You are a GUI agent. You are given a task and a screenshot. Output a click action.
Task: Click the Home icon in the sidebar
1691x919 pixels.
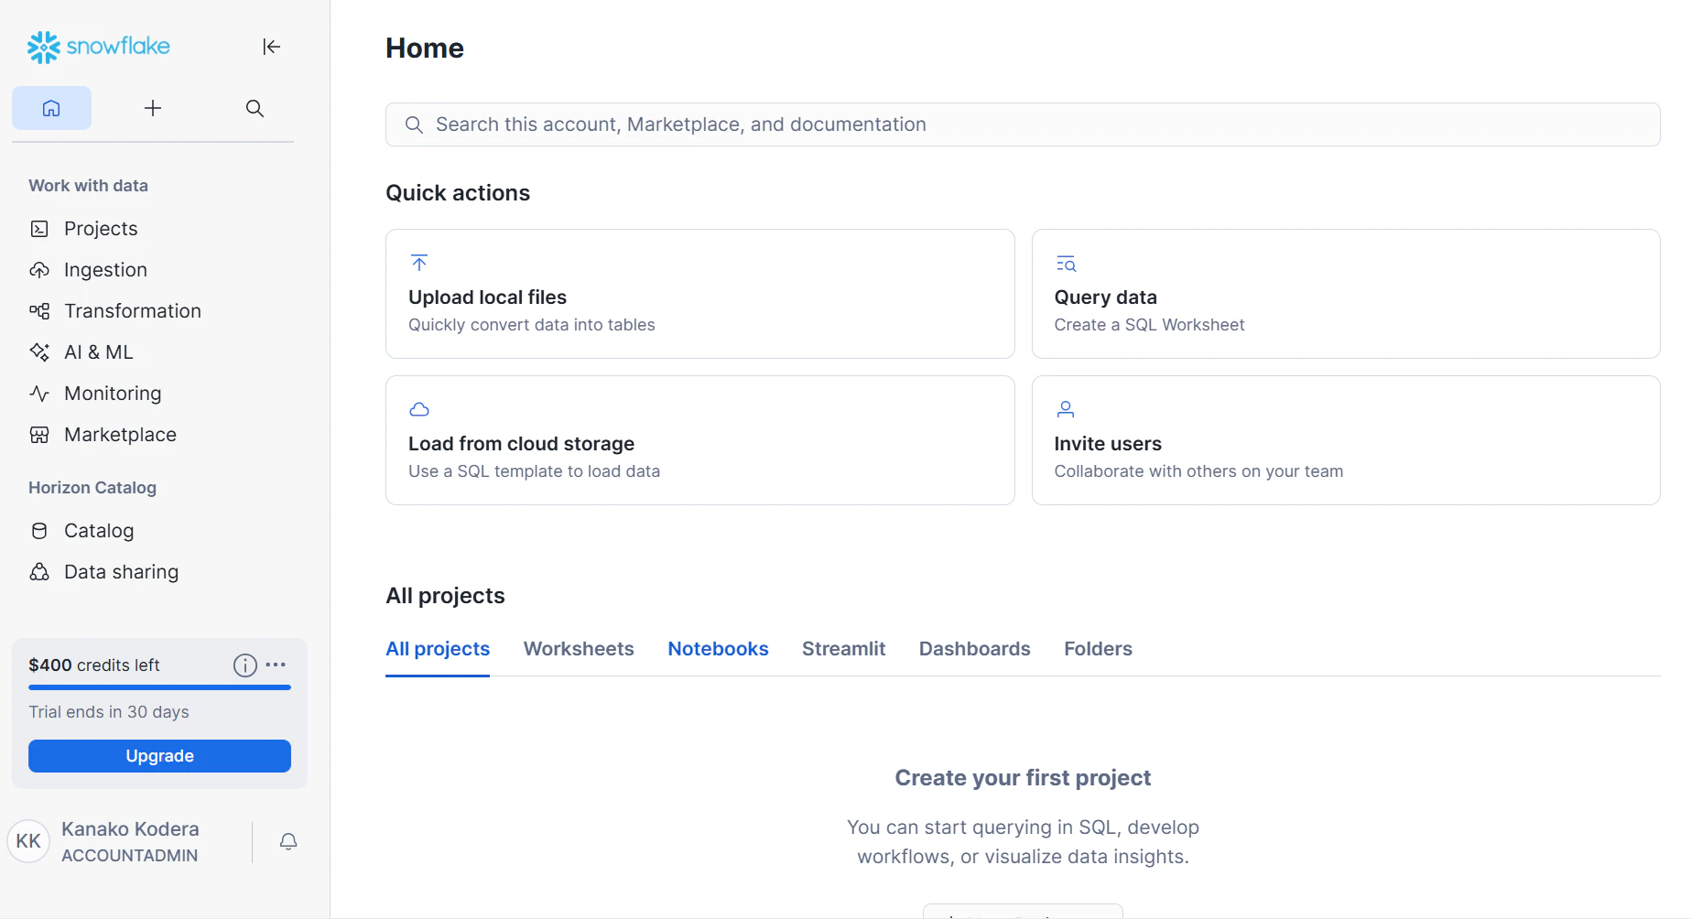(x=51, y=108)
